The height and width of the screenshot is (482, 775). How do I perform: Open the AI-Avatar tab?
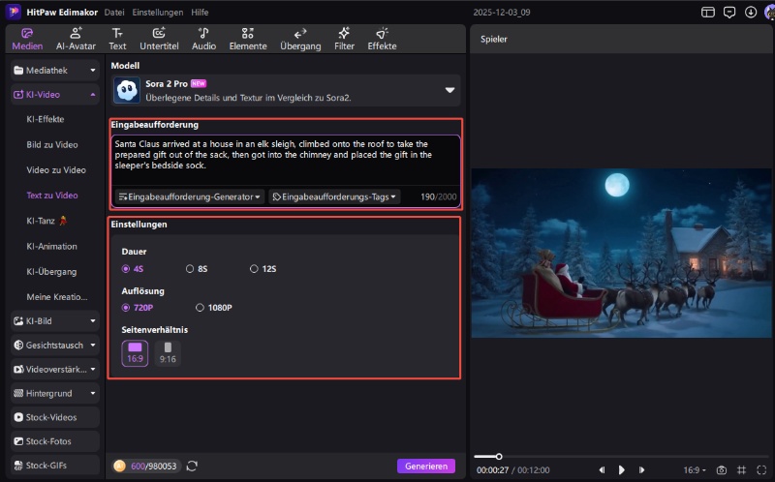click(76, 39)
